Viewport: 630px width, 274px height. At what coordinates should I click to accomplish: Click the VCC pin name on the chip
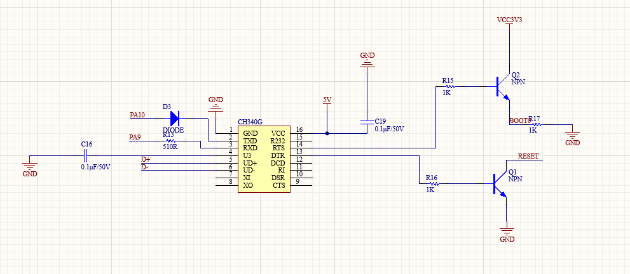[278, 133]
